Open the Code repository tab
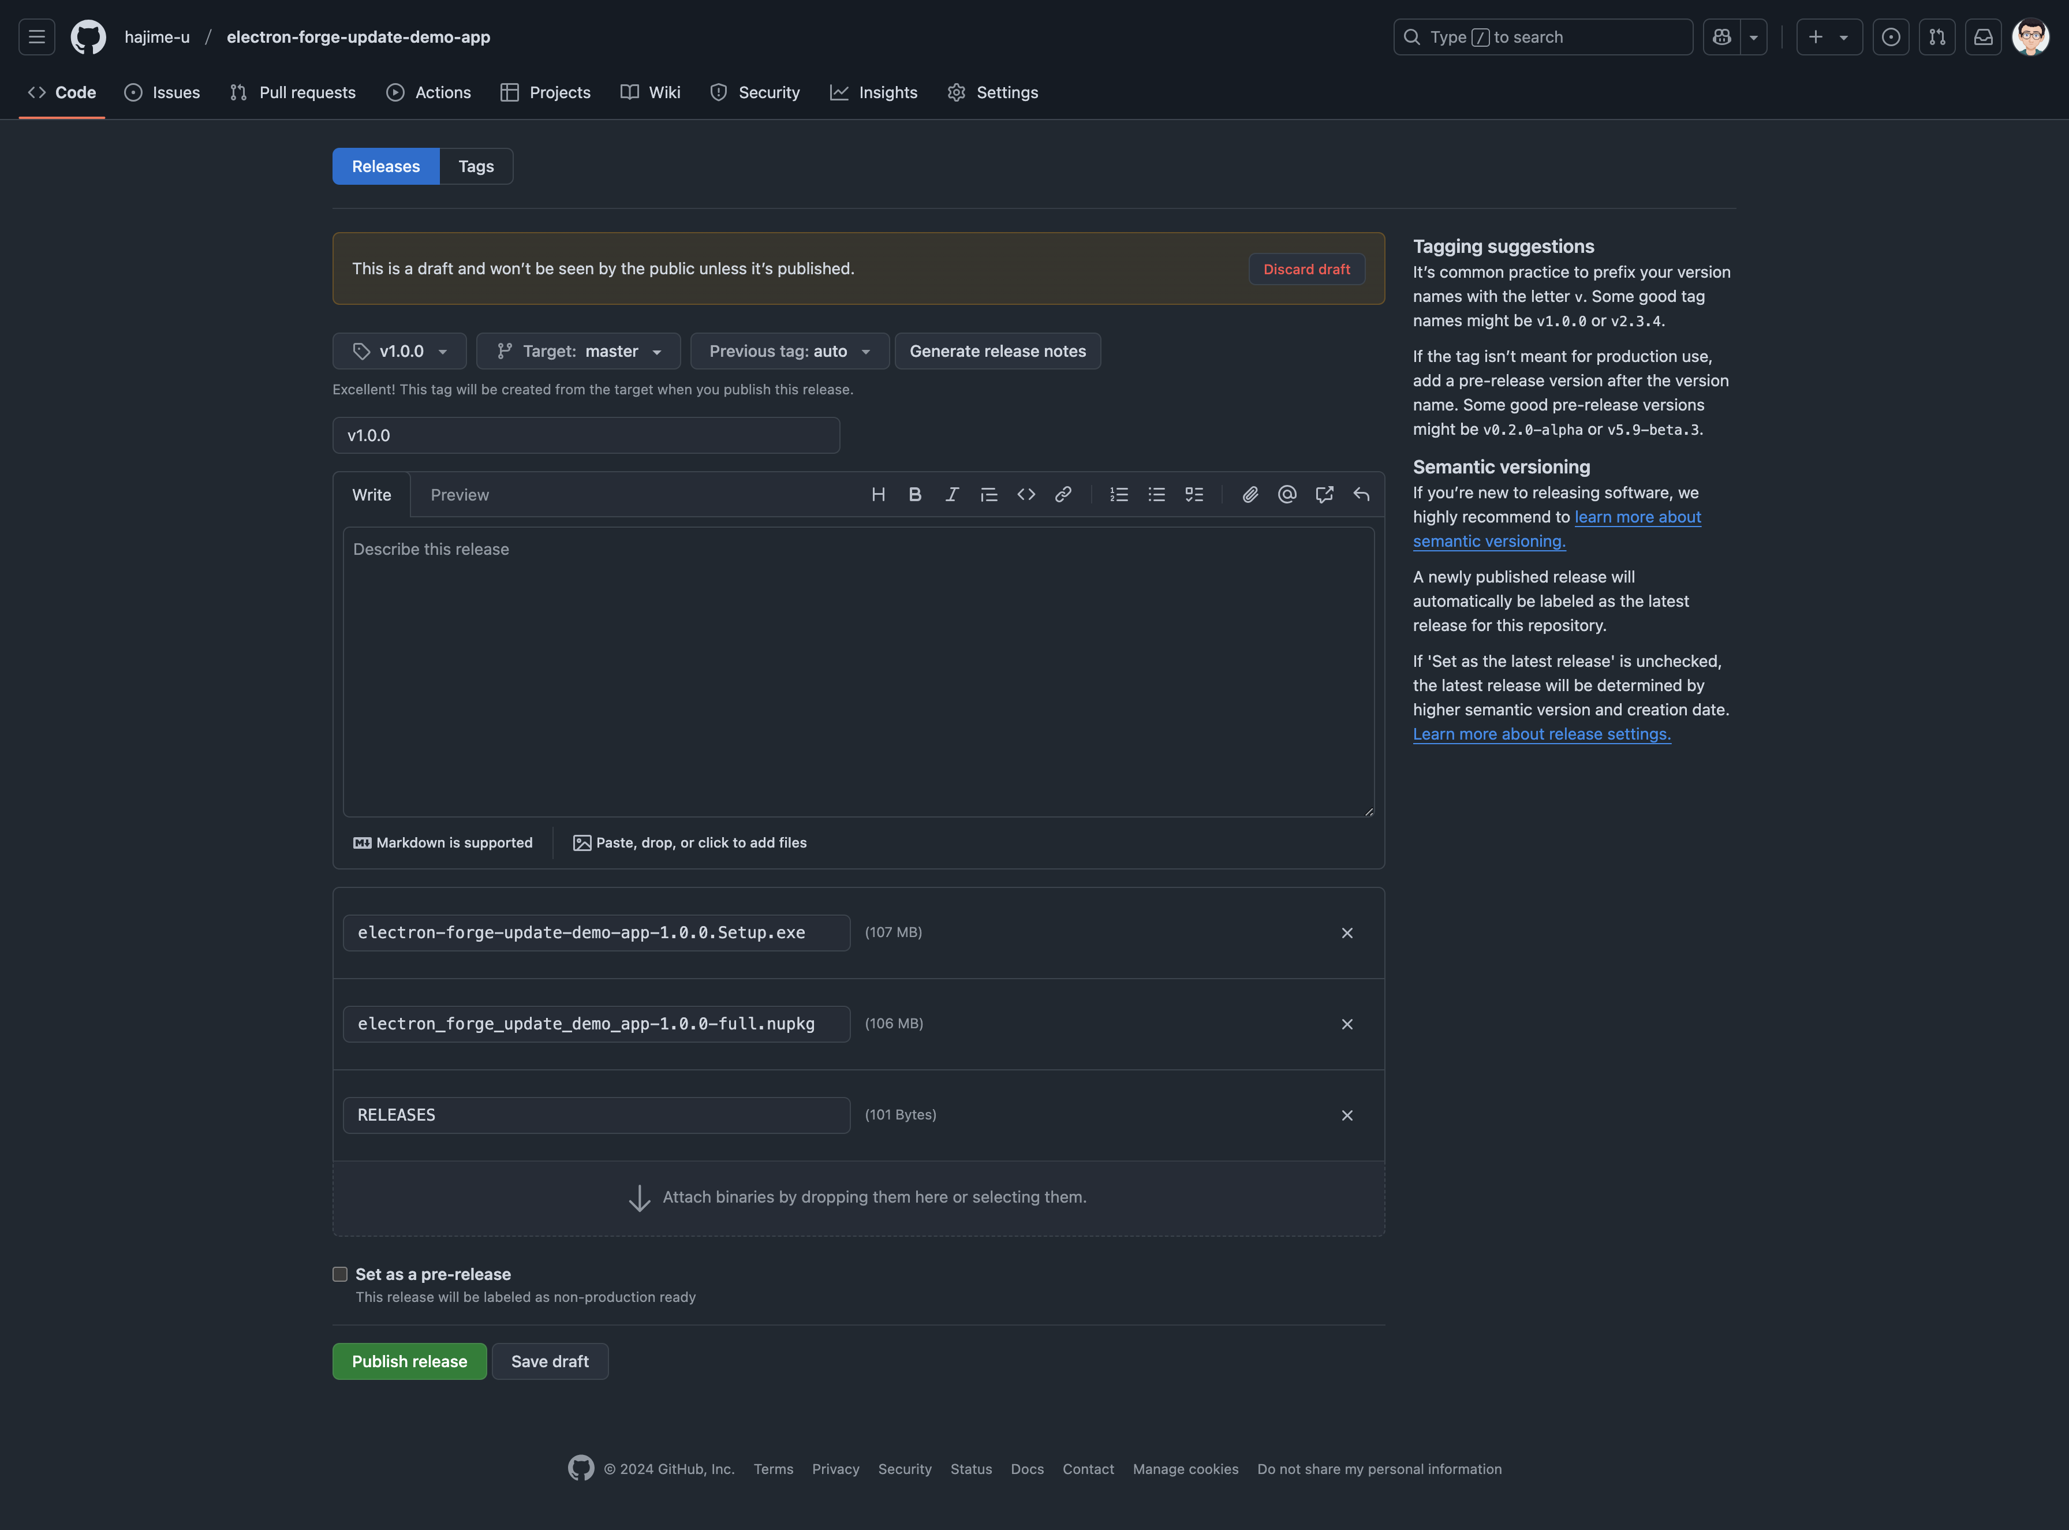This screenshot has height=1530, width=2069. (x=62, y=92)
